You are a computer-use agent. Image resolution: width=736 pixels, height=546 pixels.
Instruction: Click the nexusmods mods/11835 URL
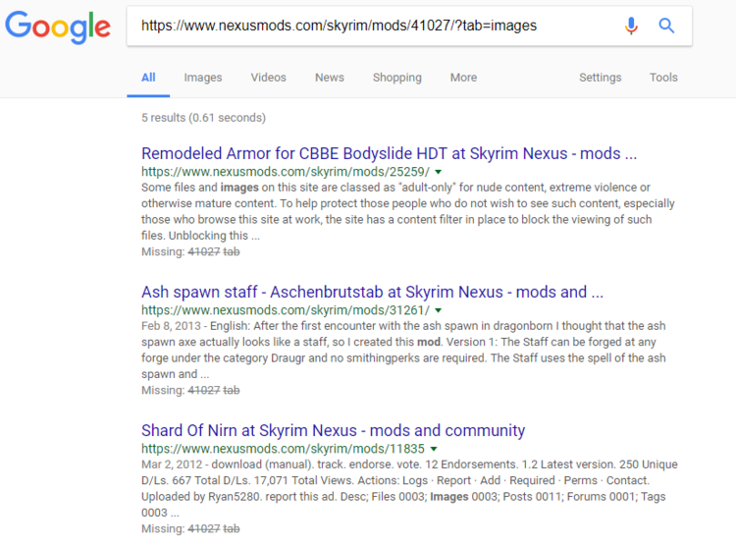click(x=283, y=449)
